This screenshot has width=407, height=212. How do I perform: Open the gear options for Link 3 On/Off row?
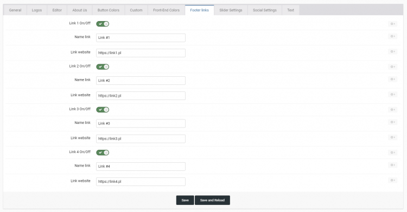click(392, 110)
